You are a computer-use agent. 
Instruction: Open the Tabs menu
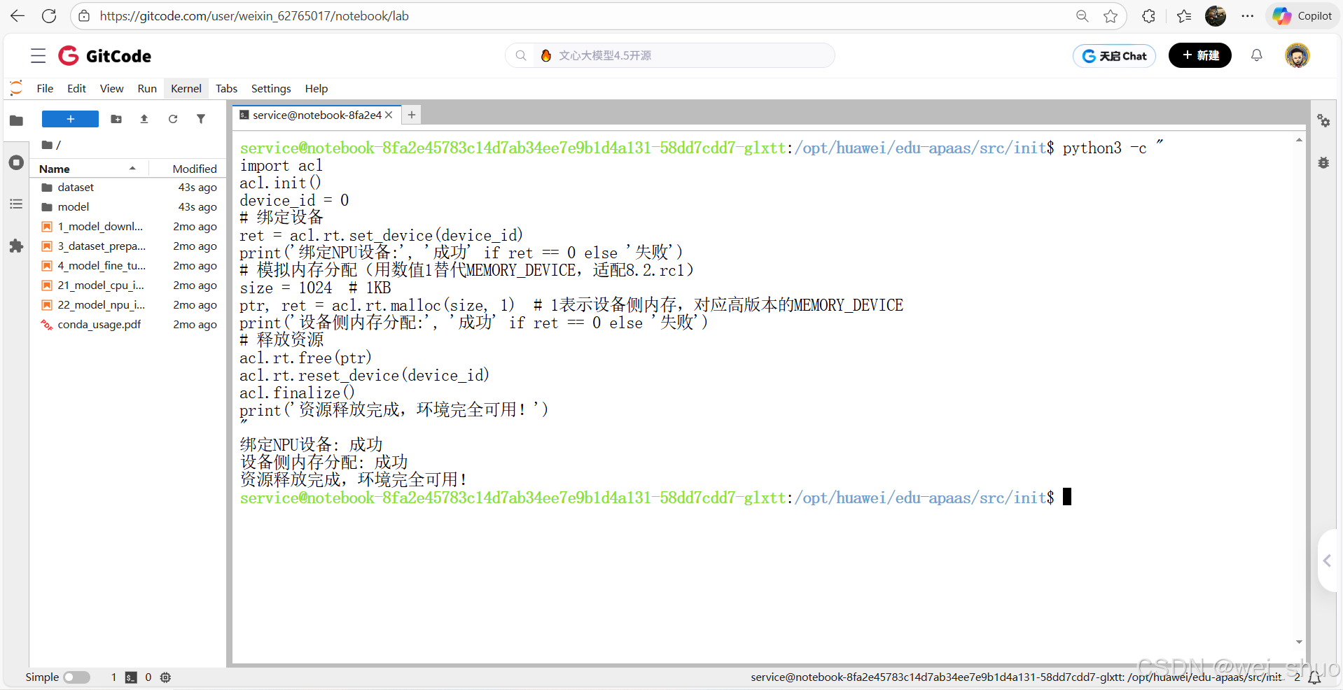(226, 88)
